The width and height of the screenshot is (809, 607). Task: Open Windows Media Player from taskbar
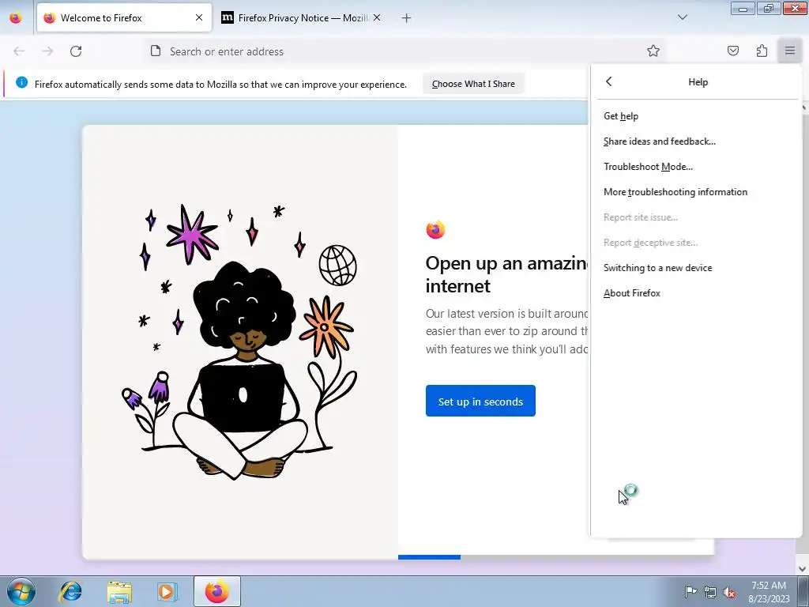click(167, 591)
